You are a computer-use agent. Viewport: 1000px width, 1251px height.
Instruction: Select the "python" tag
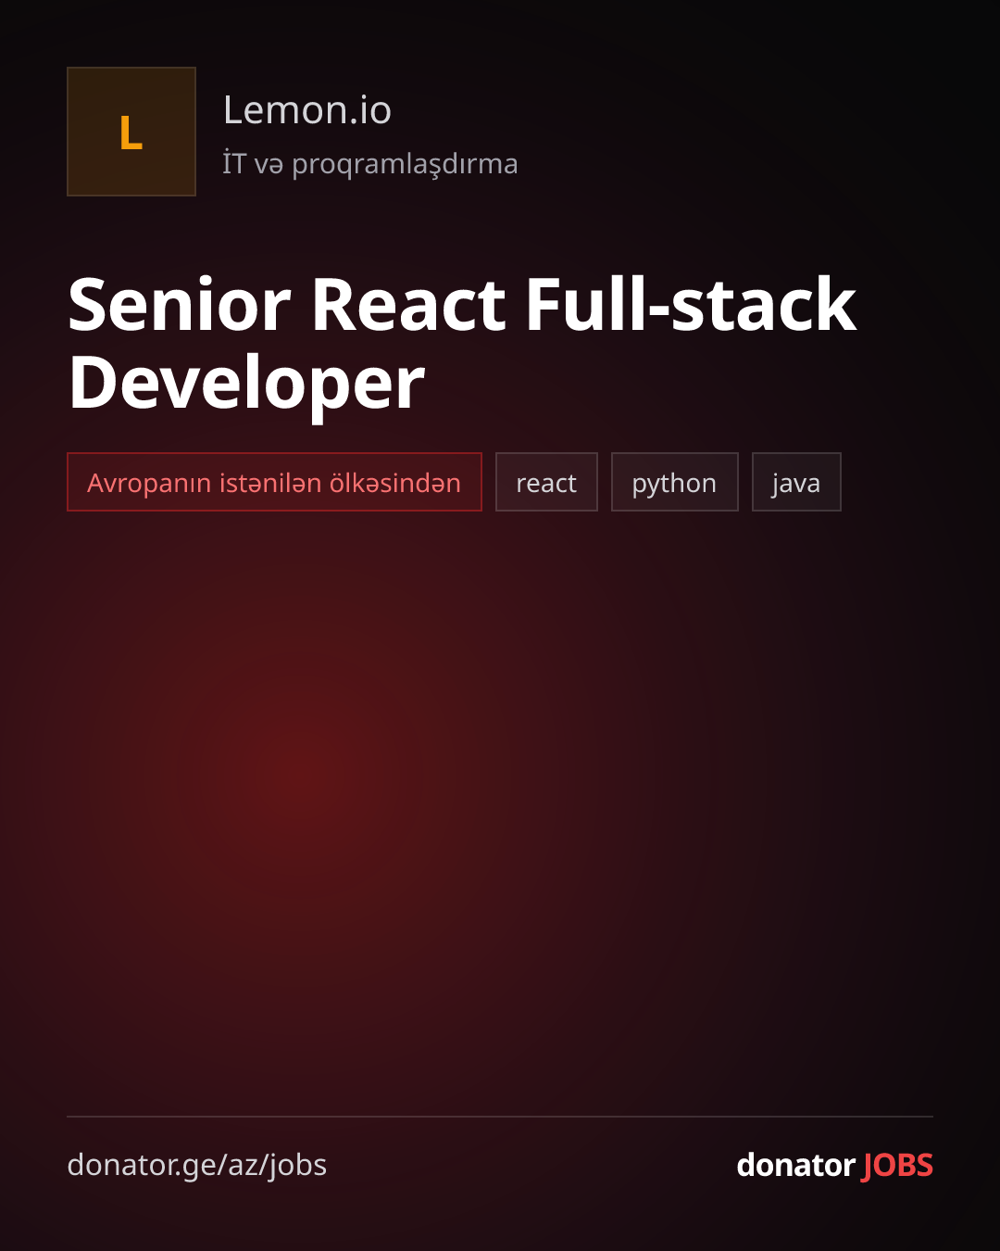pyautogui.click(x=674, y=482)
